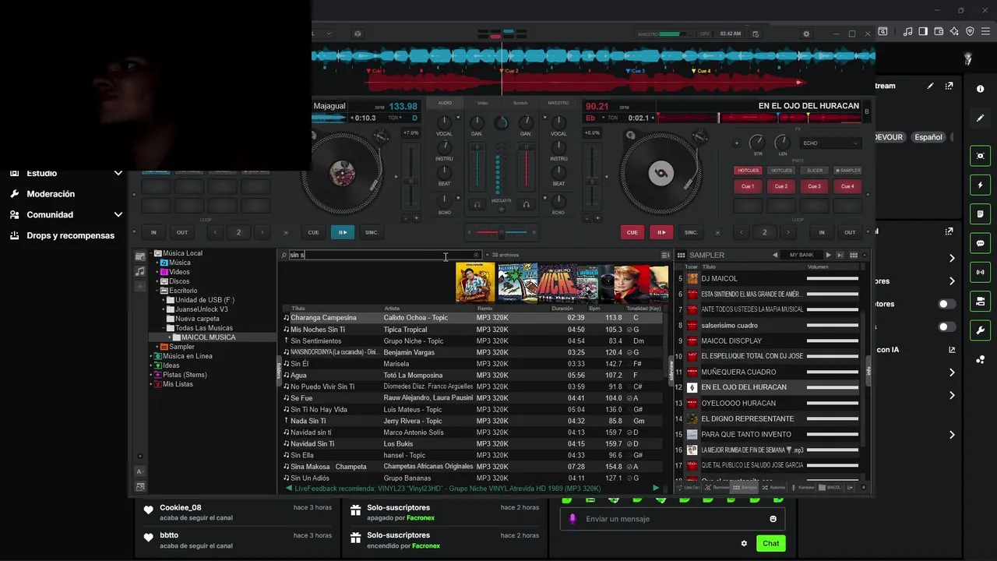The image size is (997, 561).
Task: Halve the right deck loop length
Action: coord(741,232)
